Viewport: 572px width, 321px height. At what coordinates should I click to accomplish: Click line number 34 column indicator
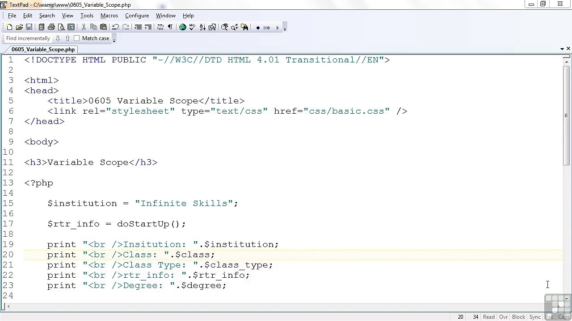pos(475,317)
